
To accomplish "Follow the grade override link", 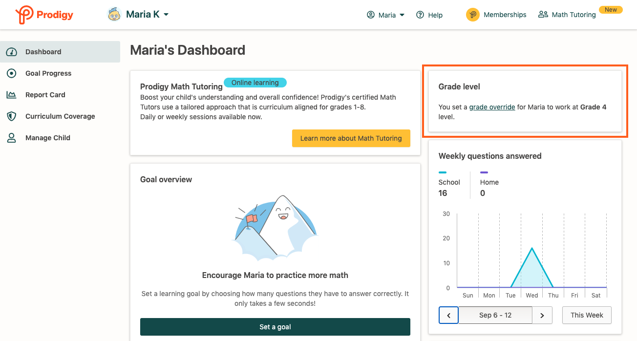I will pyautogui.click(x=492, y=107).
